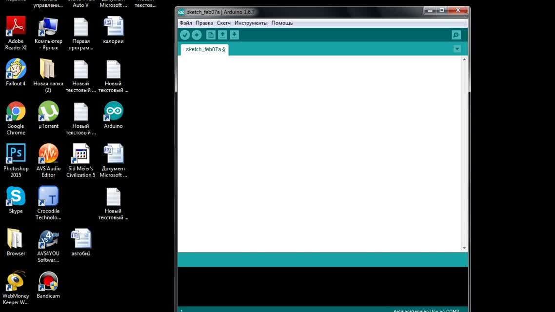The width and height of the screenshot is (555, 312).
Task: Click inside the empty code editor area
Action: click(x=319, y=154)
